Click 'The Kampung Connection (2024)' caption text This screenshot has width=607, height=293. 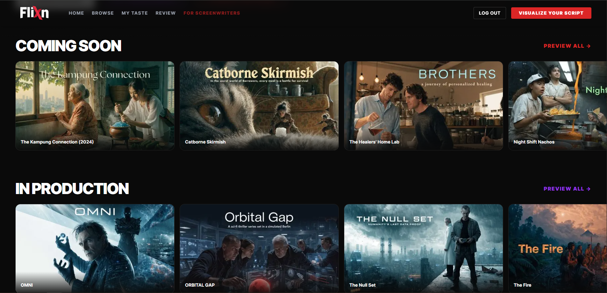[x=57, y=142]
